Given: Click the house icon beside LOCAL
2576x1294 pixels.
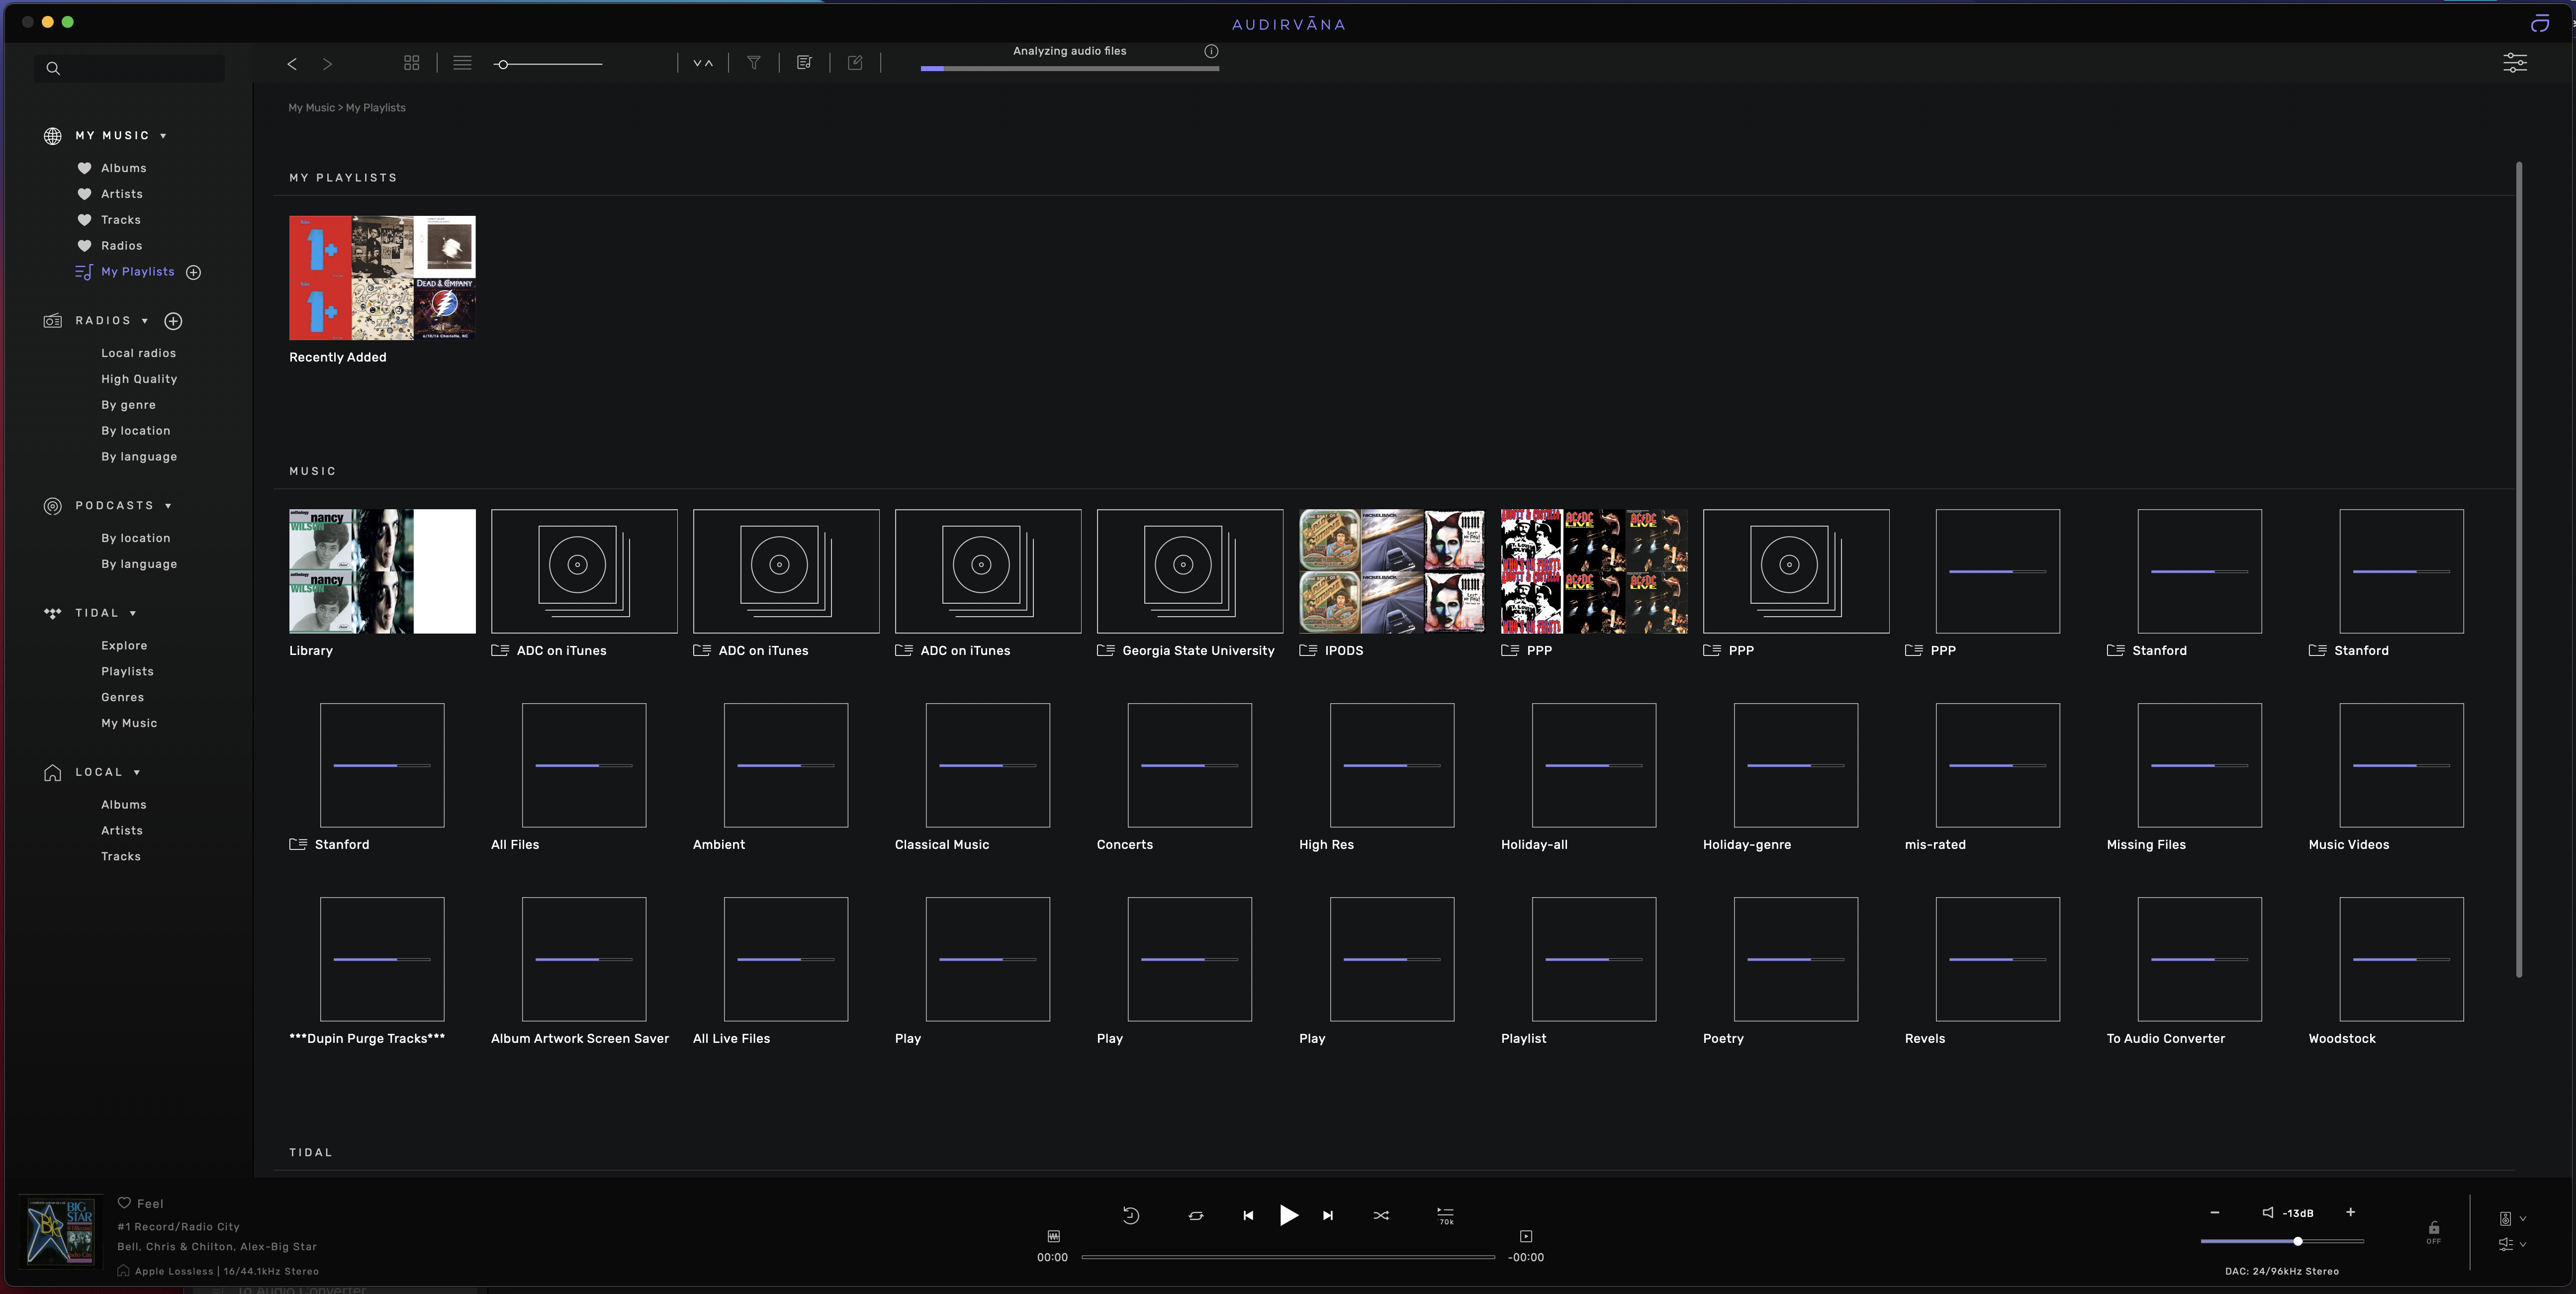Looking at the screenshot, I should click(x=53, y=772).
